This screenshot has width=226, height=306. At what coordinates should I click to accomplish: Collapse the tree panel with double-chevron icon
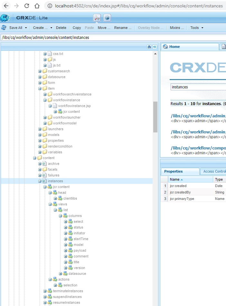pyautogui.click(x=155, y=47)
